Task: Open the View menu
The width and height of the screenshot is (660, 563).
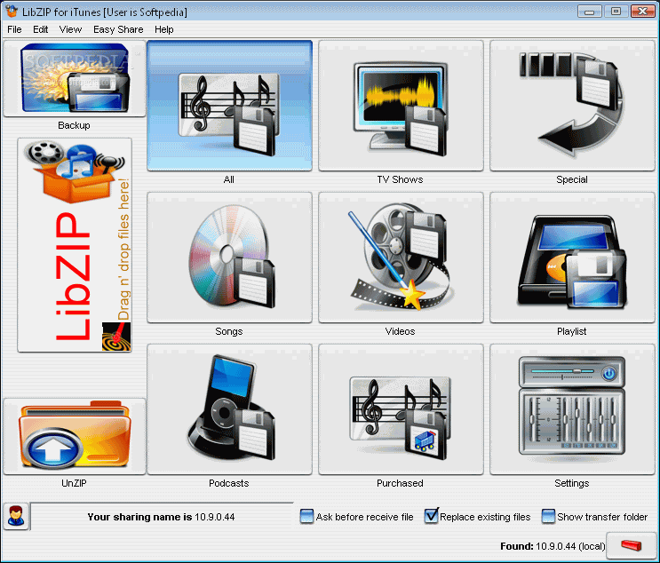Action: (x=70, y=29)
